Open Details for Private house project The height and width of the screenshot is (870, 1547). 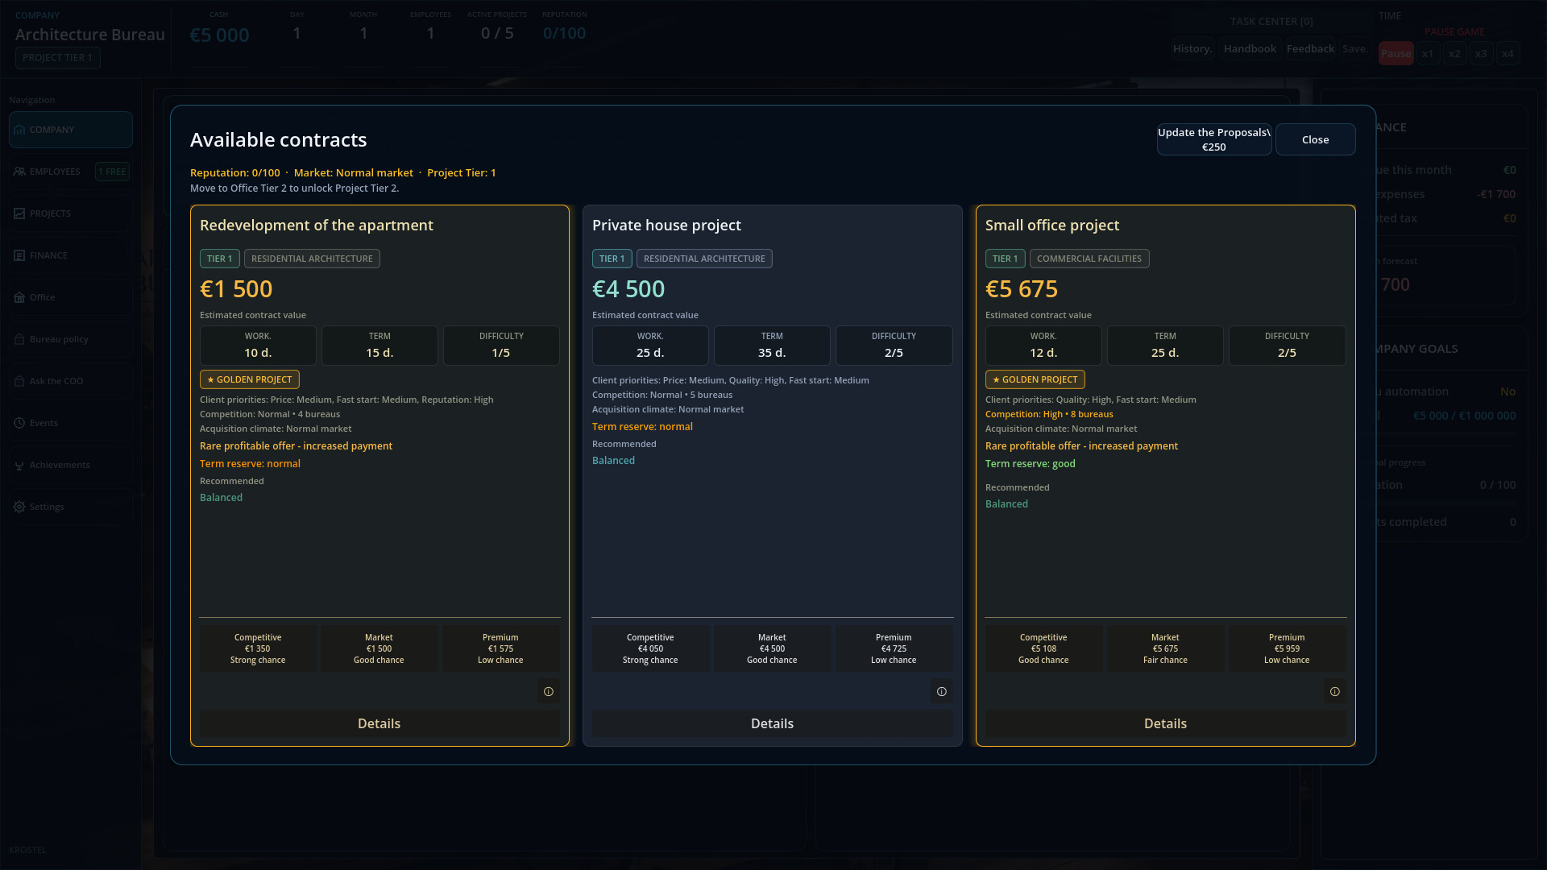click(772, 723)
